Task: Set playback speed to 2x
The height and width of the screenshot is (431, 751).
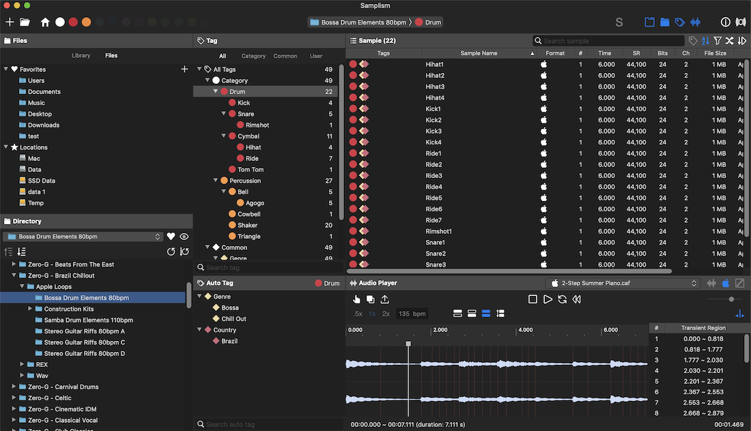Action: click(386, 314)
